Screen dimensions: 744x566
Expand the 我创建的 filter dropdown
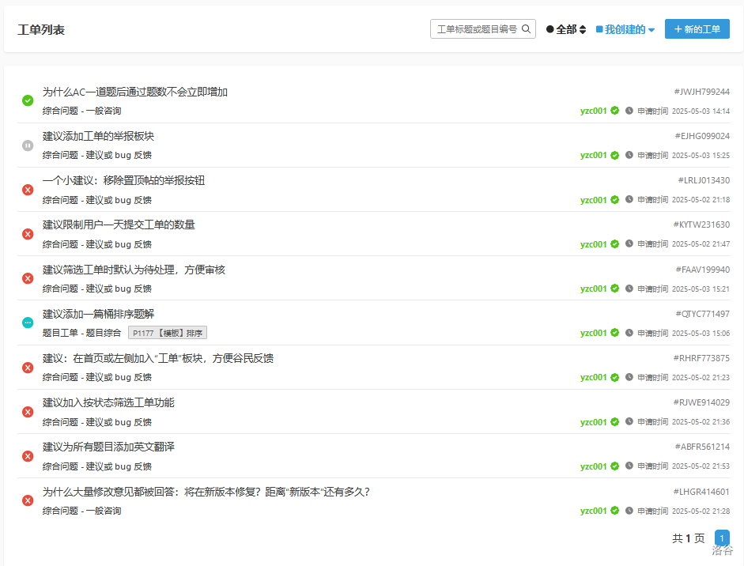pos(625,30)
